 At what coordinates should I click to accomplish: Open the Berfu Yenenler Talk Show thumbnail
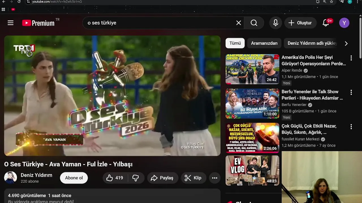click(x=252, y=103)
